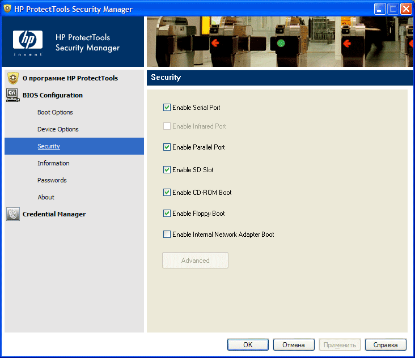415x358 pixels.
Task: Open the Information page
Action: [53, 163]
